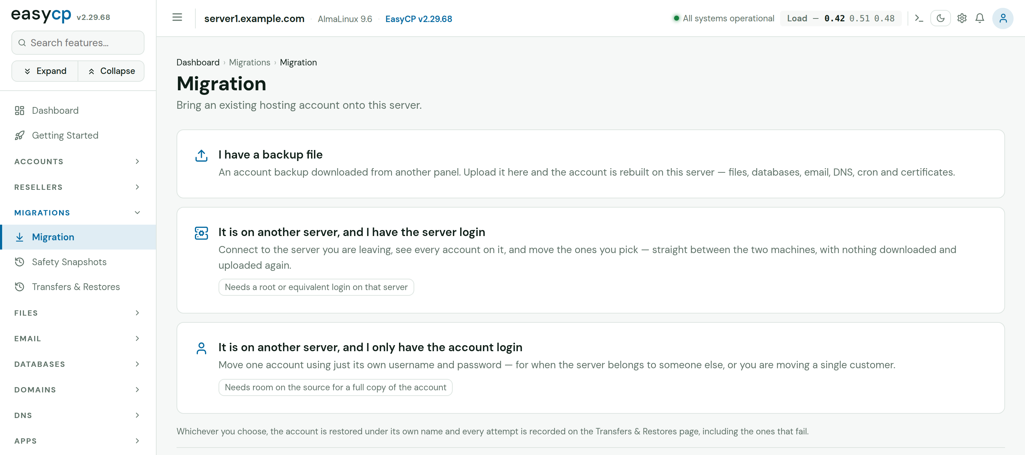Click the account login person icon

pyautogui.click(x=201, y=348)
